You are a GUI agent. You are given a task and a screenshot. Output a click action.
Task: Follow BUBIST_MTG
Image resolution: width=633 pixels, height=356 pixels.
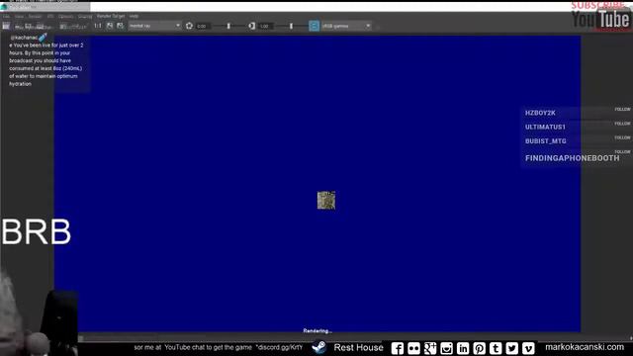(x=622, y=137)
